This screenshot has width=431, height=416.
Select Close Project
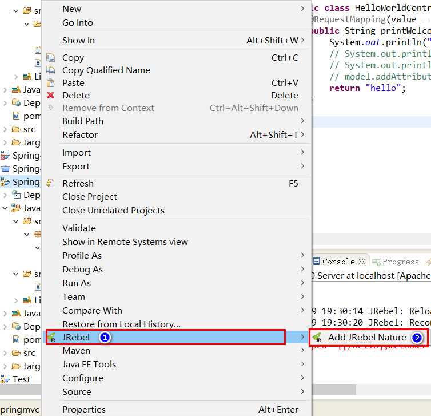coord(177,197)
